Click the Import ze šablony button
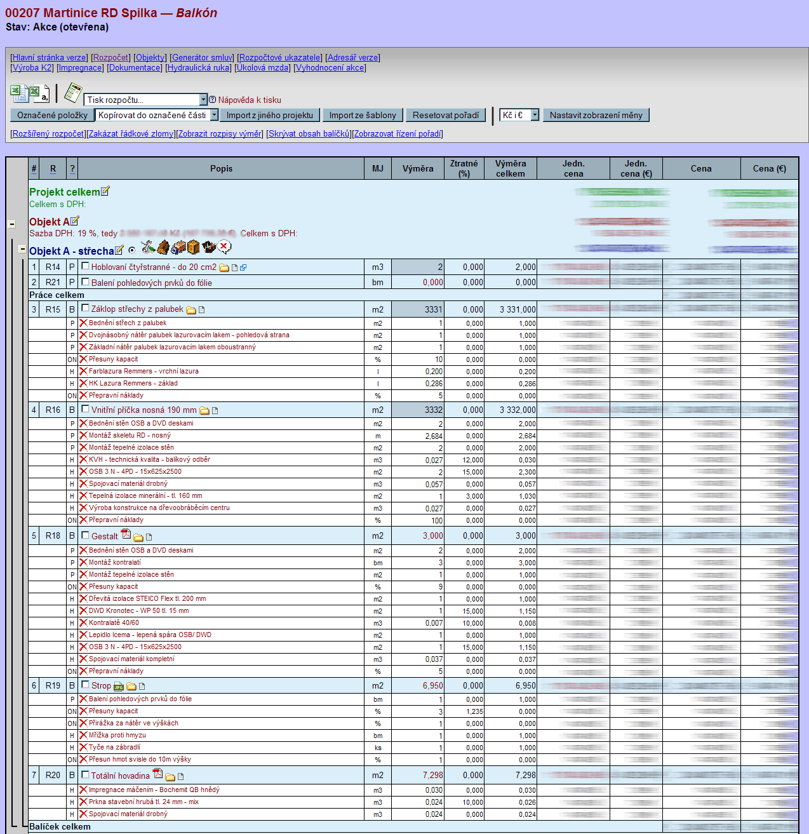The width and height of the screenshot is (809, 834). point(363,115)
